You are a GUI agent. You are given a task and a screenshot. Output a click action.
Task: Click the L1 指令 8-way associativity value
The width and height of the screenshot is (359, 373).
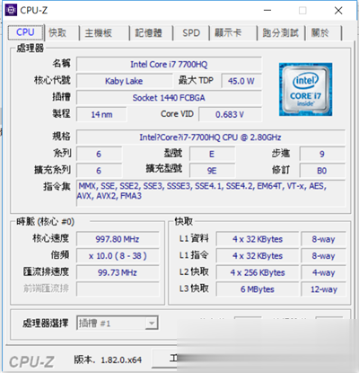324,256
